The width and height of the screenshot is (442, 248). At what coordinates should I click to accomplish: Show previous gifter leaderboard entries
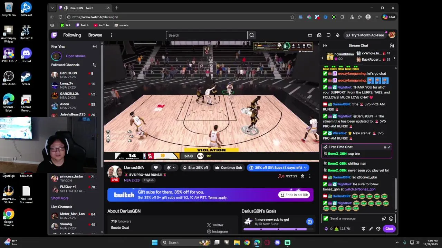click(323, 58)
